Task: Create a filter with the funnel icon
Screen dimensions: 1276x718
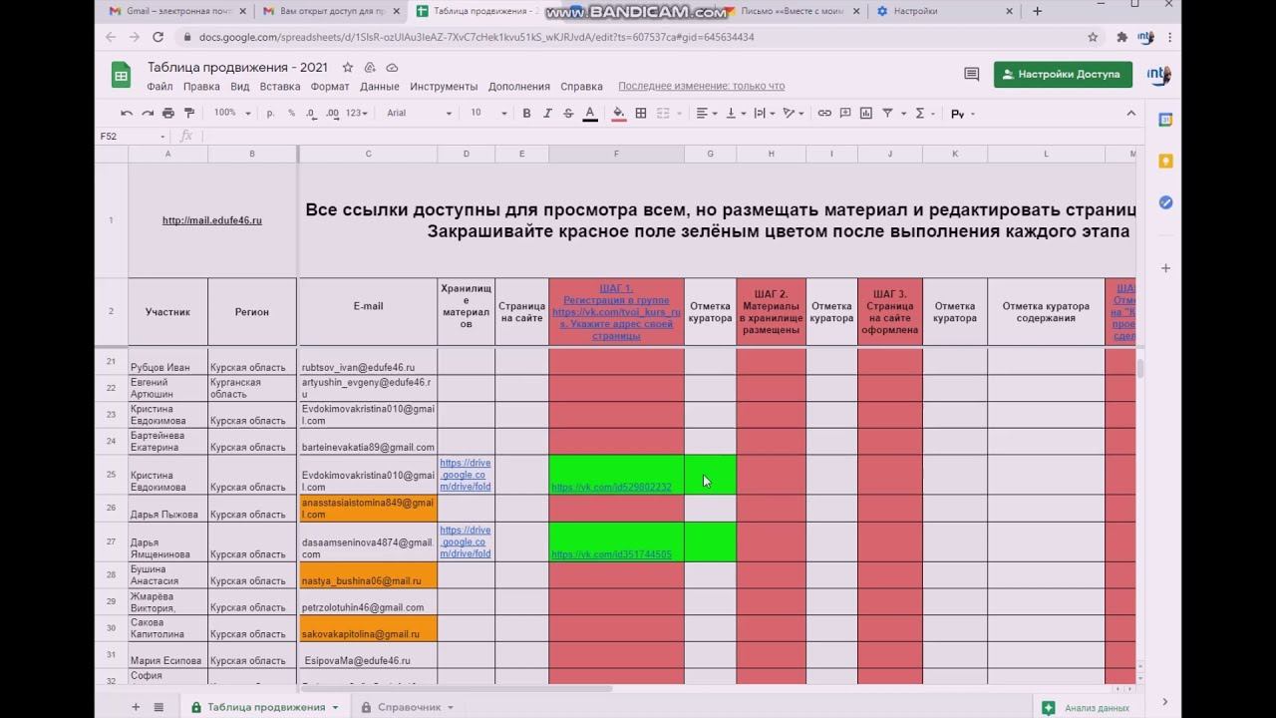Action: [887, 114]
